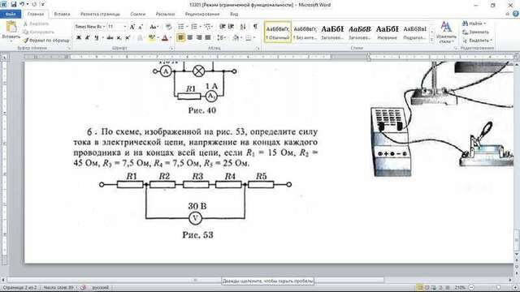This screenshot has height=292, width=520.
Task: Switch to the Вставка ribbon tab
Action: (62, 15)
